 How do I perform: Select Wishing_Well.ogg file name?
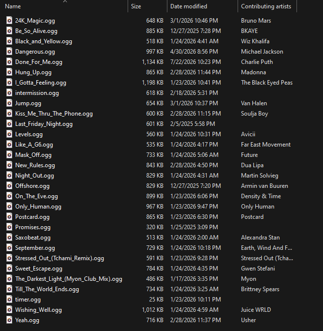point(39,310)
